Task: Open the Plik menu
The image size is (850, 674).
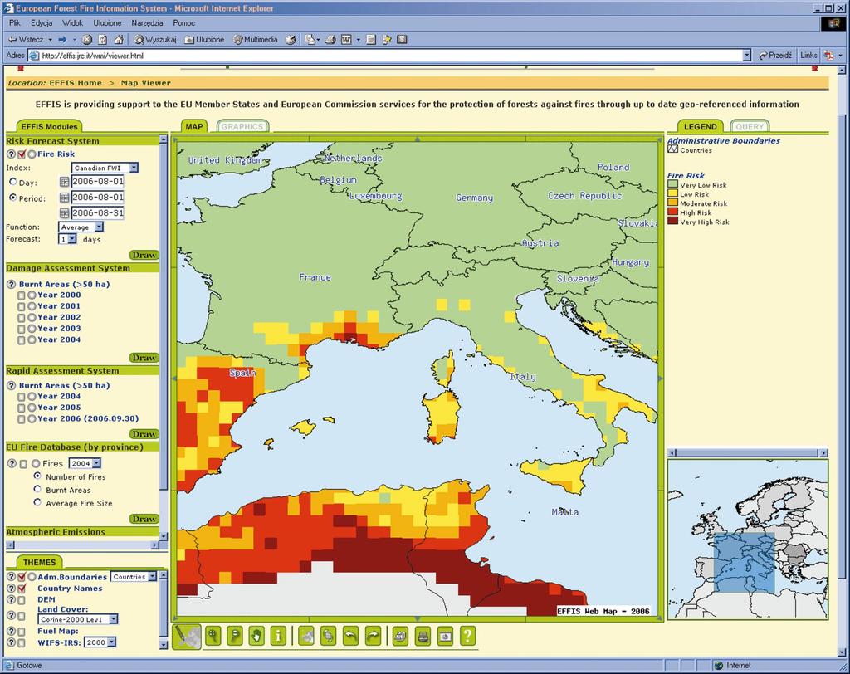Action: click(x=15, y=22)
